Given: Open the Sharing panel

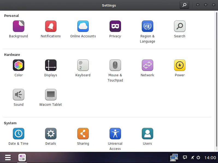Looking at the screenshot, I should pyautogui.click(x=83, y=134).
